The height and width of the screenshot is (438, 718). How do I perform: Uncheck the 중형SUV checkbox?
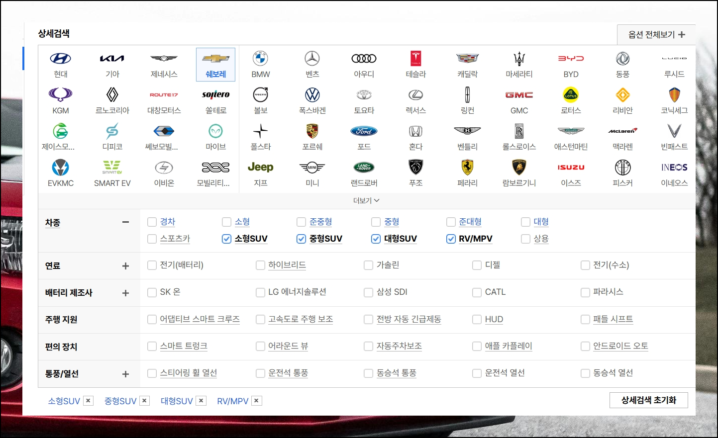point(302,239)
